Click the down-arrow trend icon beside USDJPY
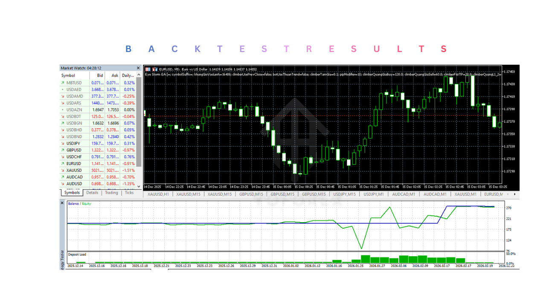The height and width of the screenshot is (307, 546). pos(63,143)
